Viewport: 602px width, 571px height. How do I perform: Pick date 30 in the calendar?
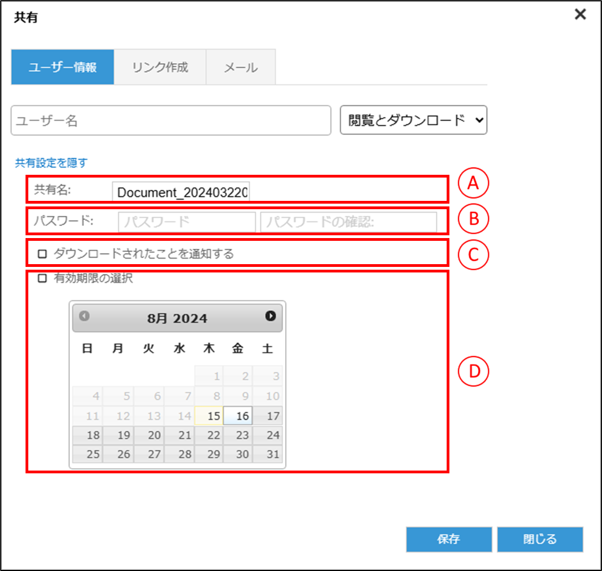pos(237,454)
